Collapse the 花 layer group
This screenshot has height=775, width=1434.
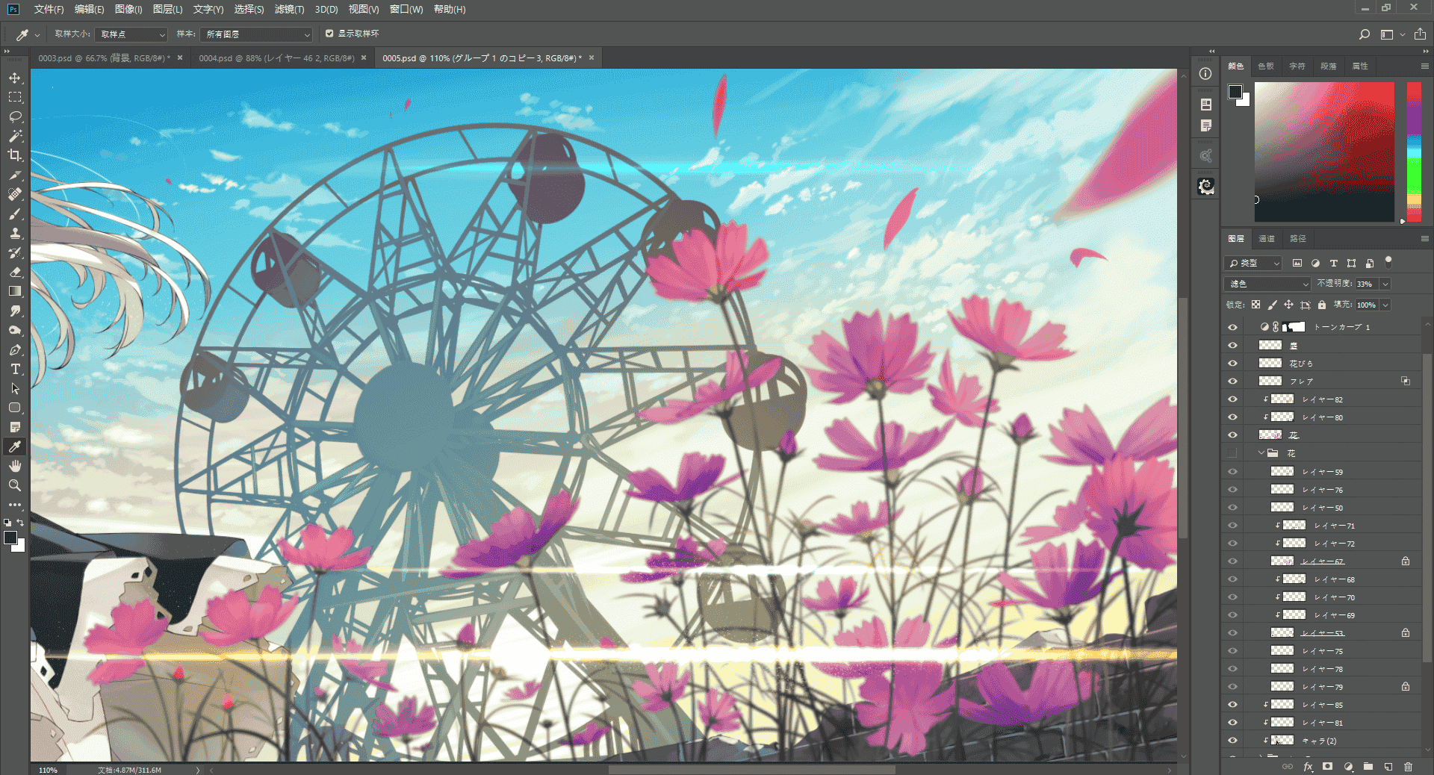[x=1261, y=453]
